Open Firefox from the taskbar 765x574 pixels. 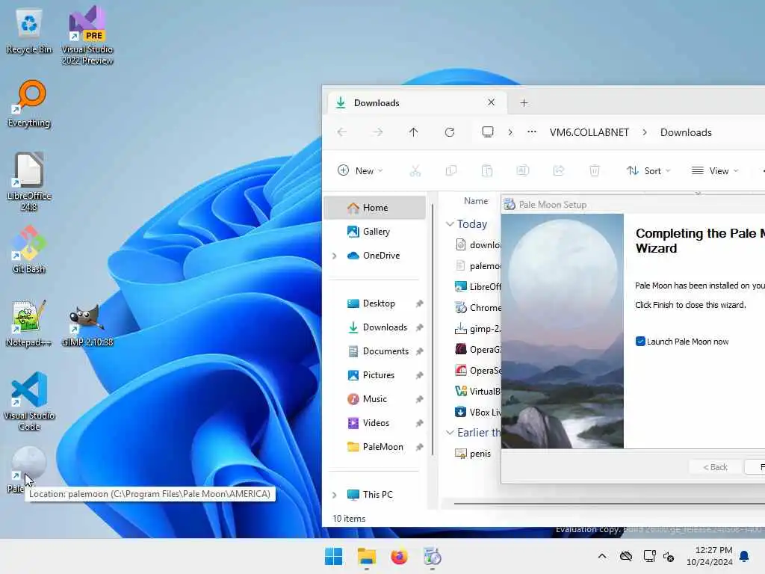click(399, 556)
